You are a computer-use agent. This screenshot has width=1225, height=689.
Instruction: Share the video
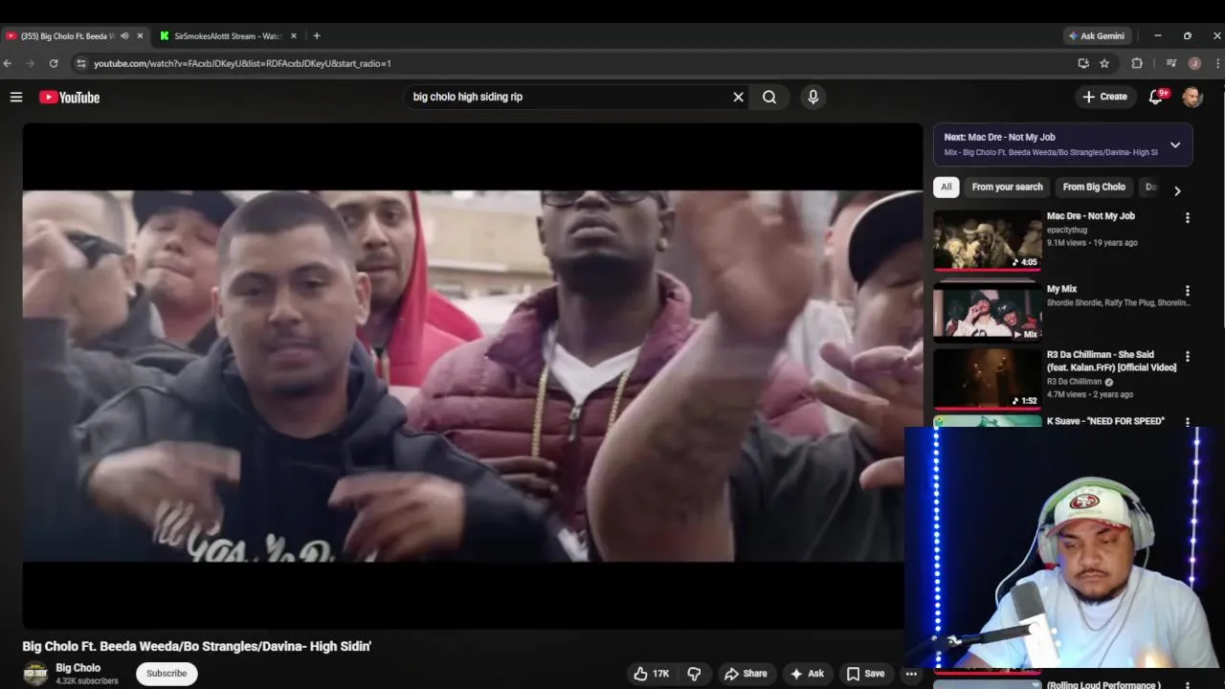(x=746, y=674)
